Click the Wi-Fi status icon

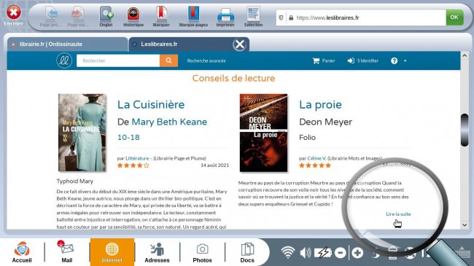[288, 252]
